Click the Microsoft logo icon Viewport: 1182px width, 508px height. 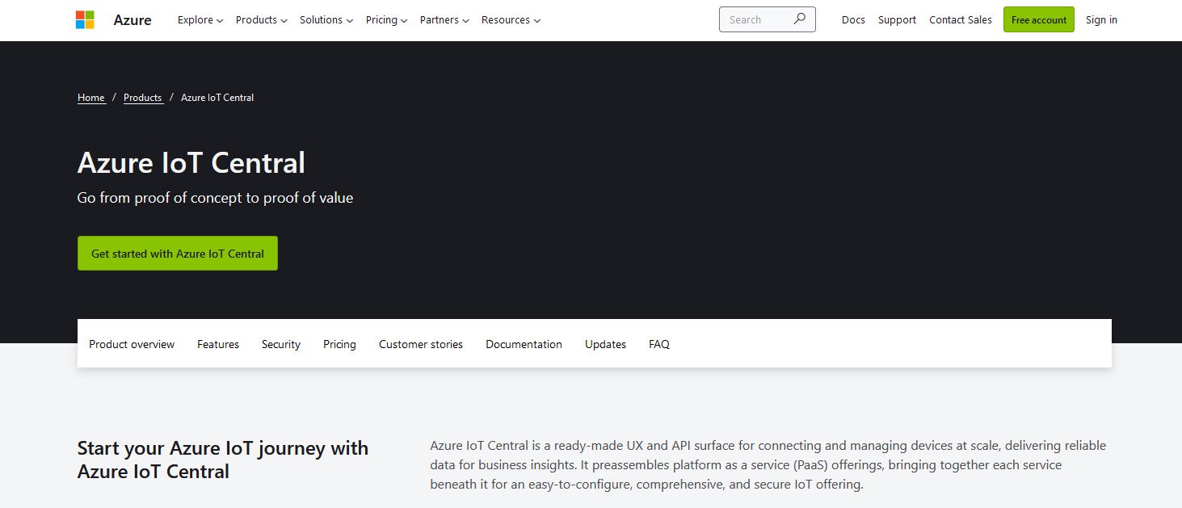pyautogui.click(x=85, y=20)
